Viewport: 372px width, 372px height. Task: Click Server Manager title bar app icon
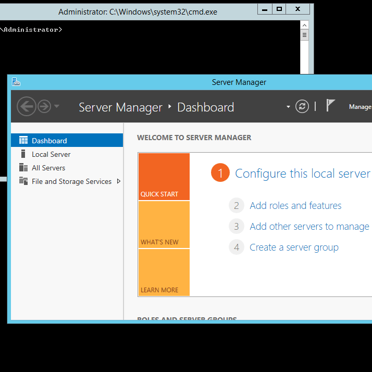[16, 82]
